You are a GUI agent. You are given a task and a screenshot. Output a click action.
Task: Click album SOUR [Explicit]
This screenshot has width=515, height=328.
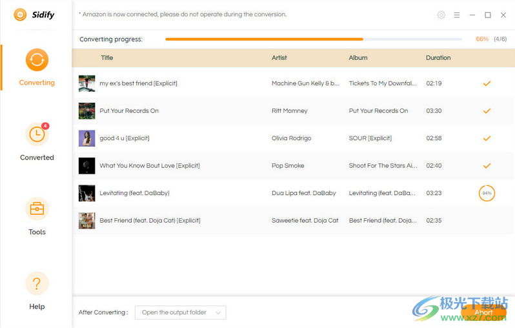click(370, 138)
